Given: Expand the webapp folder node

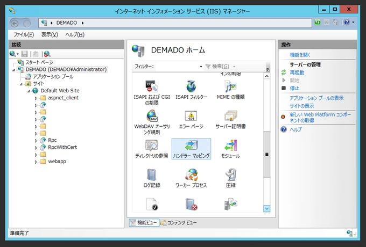Looking at the screenshot, I should (36, 162).
